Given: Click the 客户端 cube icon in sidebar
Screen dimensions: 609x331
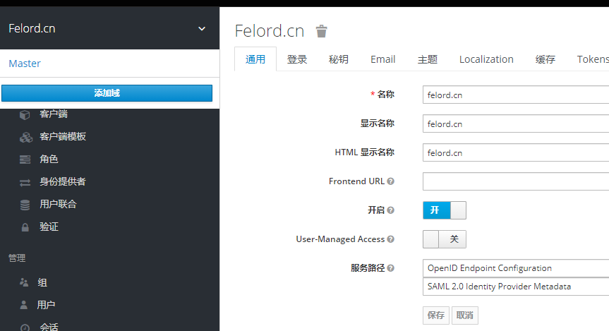Looking at the screenshot, I should pyautogui.click(x=25, y=114).
